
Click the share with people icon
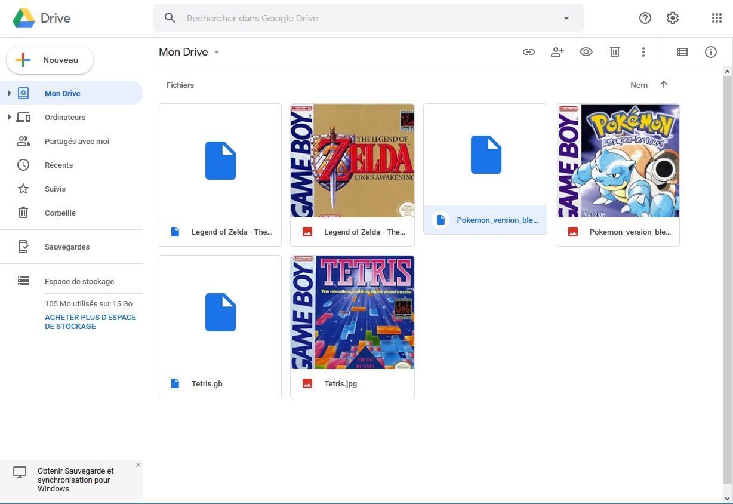[x=558, y=52]
